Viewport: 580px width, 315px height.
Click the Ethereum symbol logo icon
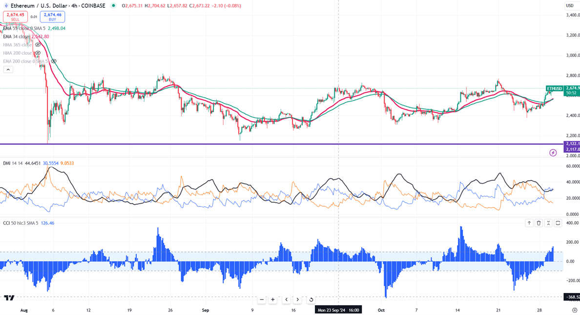point(6,5)
